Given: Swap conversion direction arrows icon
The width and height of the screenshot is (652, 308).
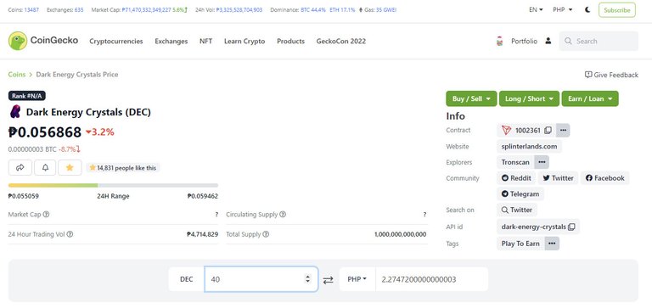Looking at the screenshot, I should [x=329, y=280].
